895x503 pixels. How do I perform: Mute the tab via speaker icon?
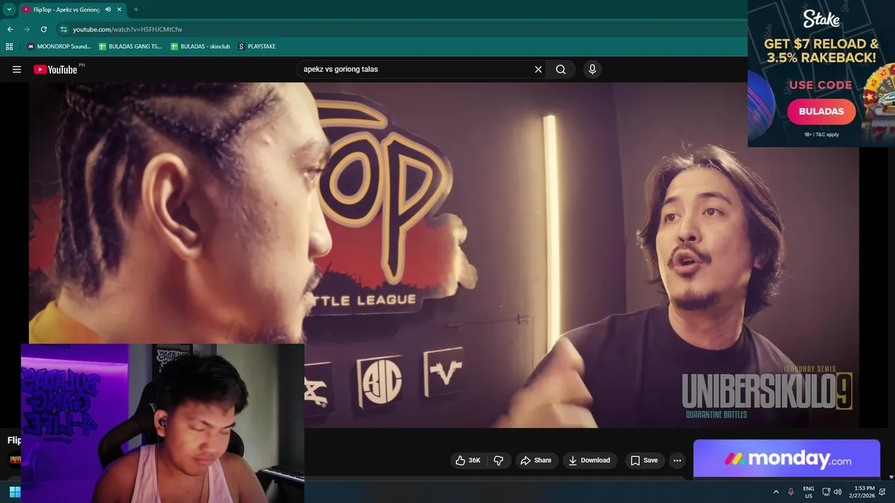[108, 10]
